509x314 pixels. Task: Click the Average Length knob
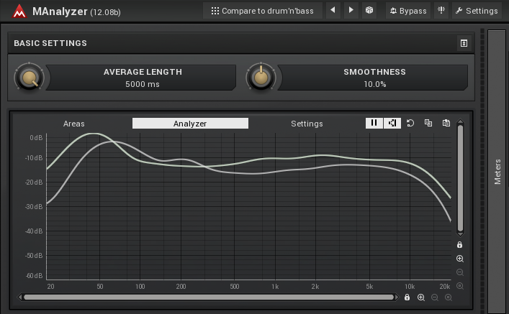pos(29,77)
